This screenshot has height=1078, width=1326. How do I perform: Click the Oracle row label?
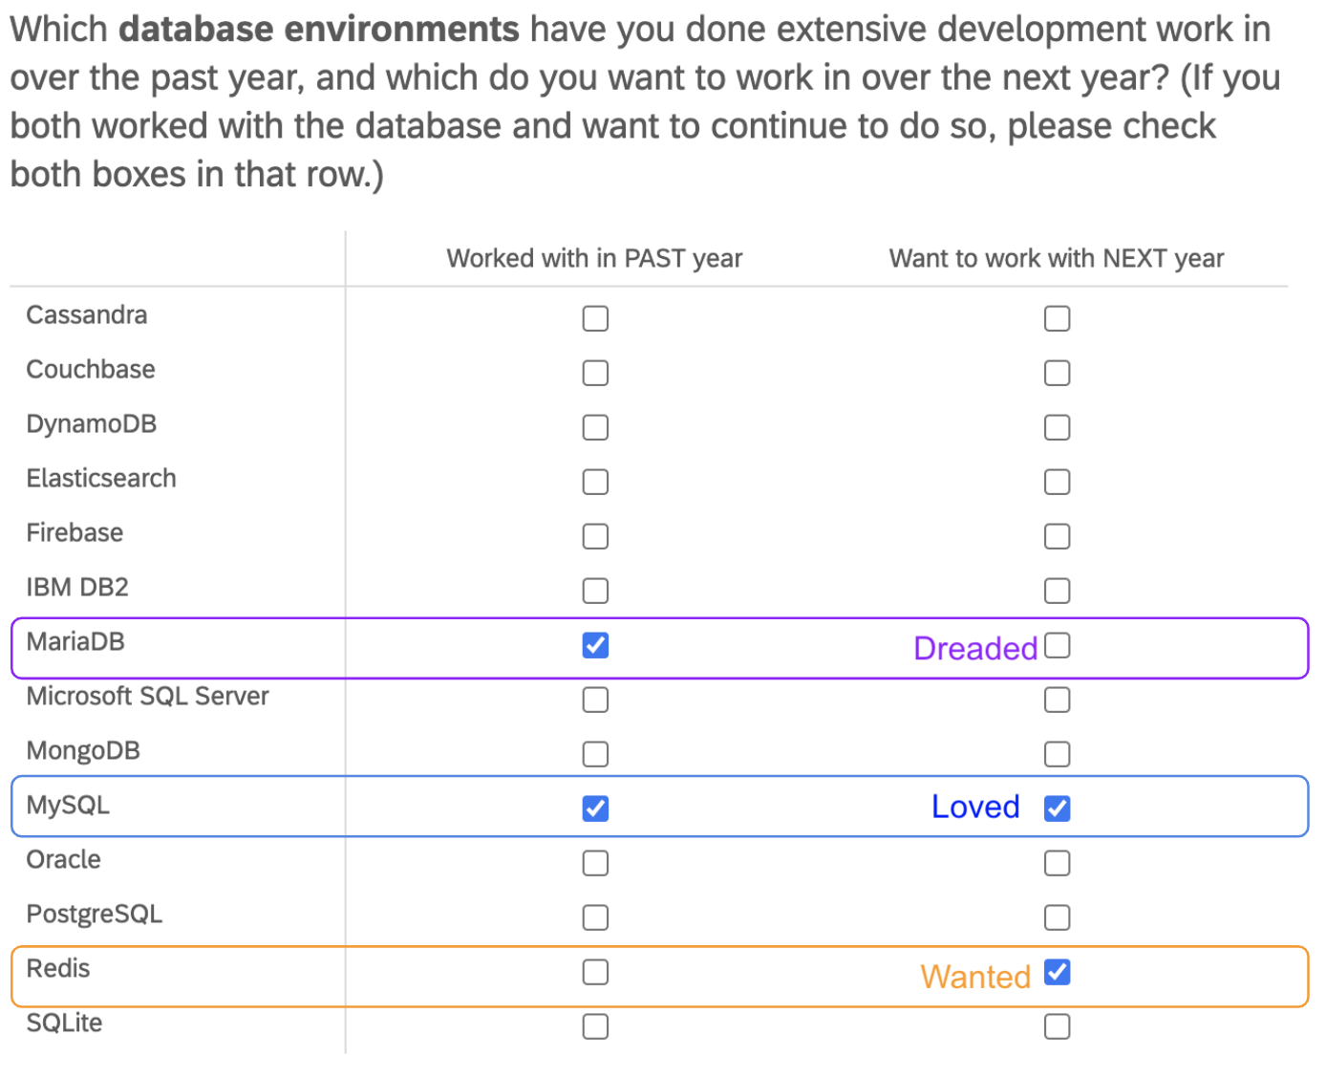pos(63,859)
